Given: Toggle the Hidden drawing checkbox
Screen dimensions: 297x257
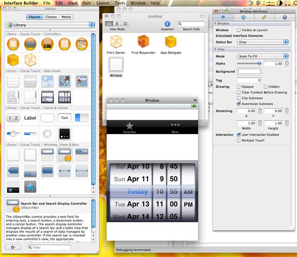Looking at the screenshot, I should point(265,87).
